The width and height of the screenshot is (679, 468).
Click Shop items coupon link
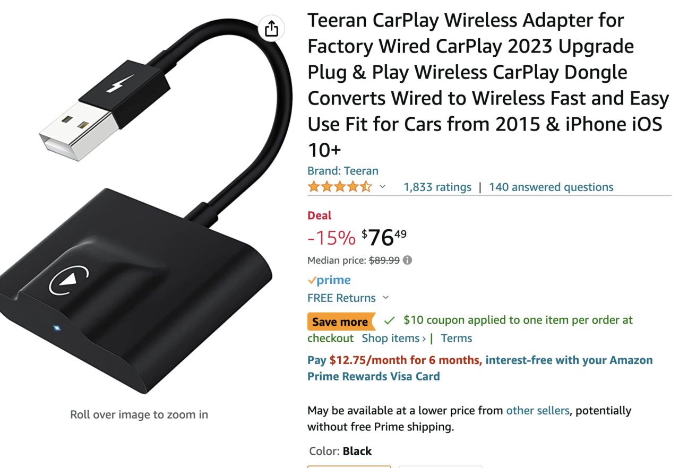394,338
